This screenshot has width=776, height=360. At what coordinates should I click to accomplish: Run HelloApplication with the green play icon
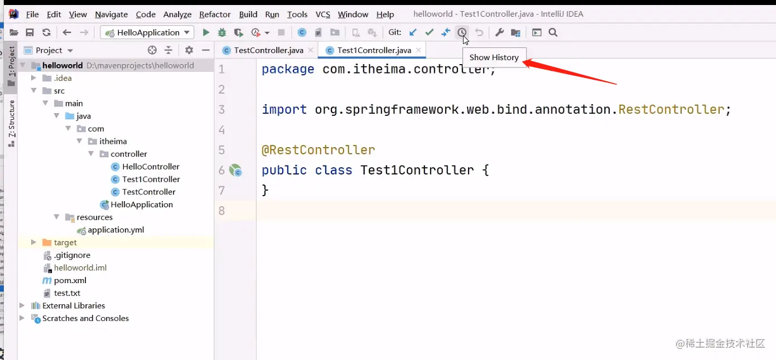(x=206, y=33)
